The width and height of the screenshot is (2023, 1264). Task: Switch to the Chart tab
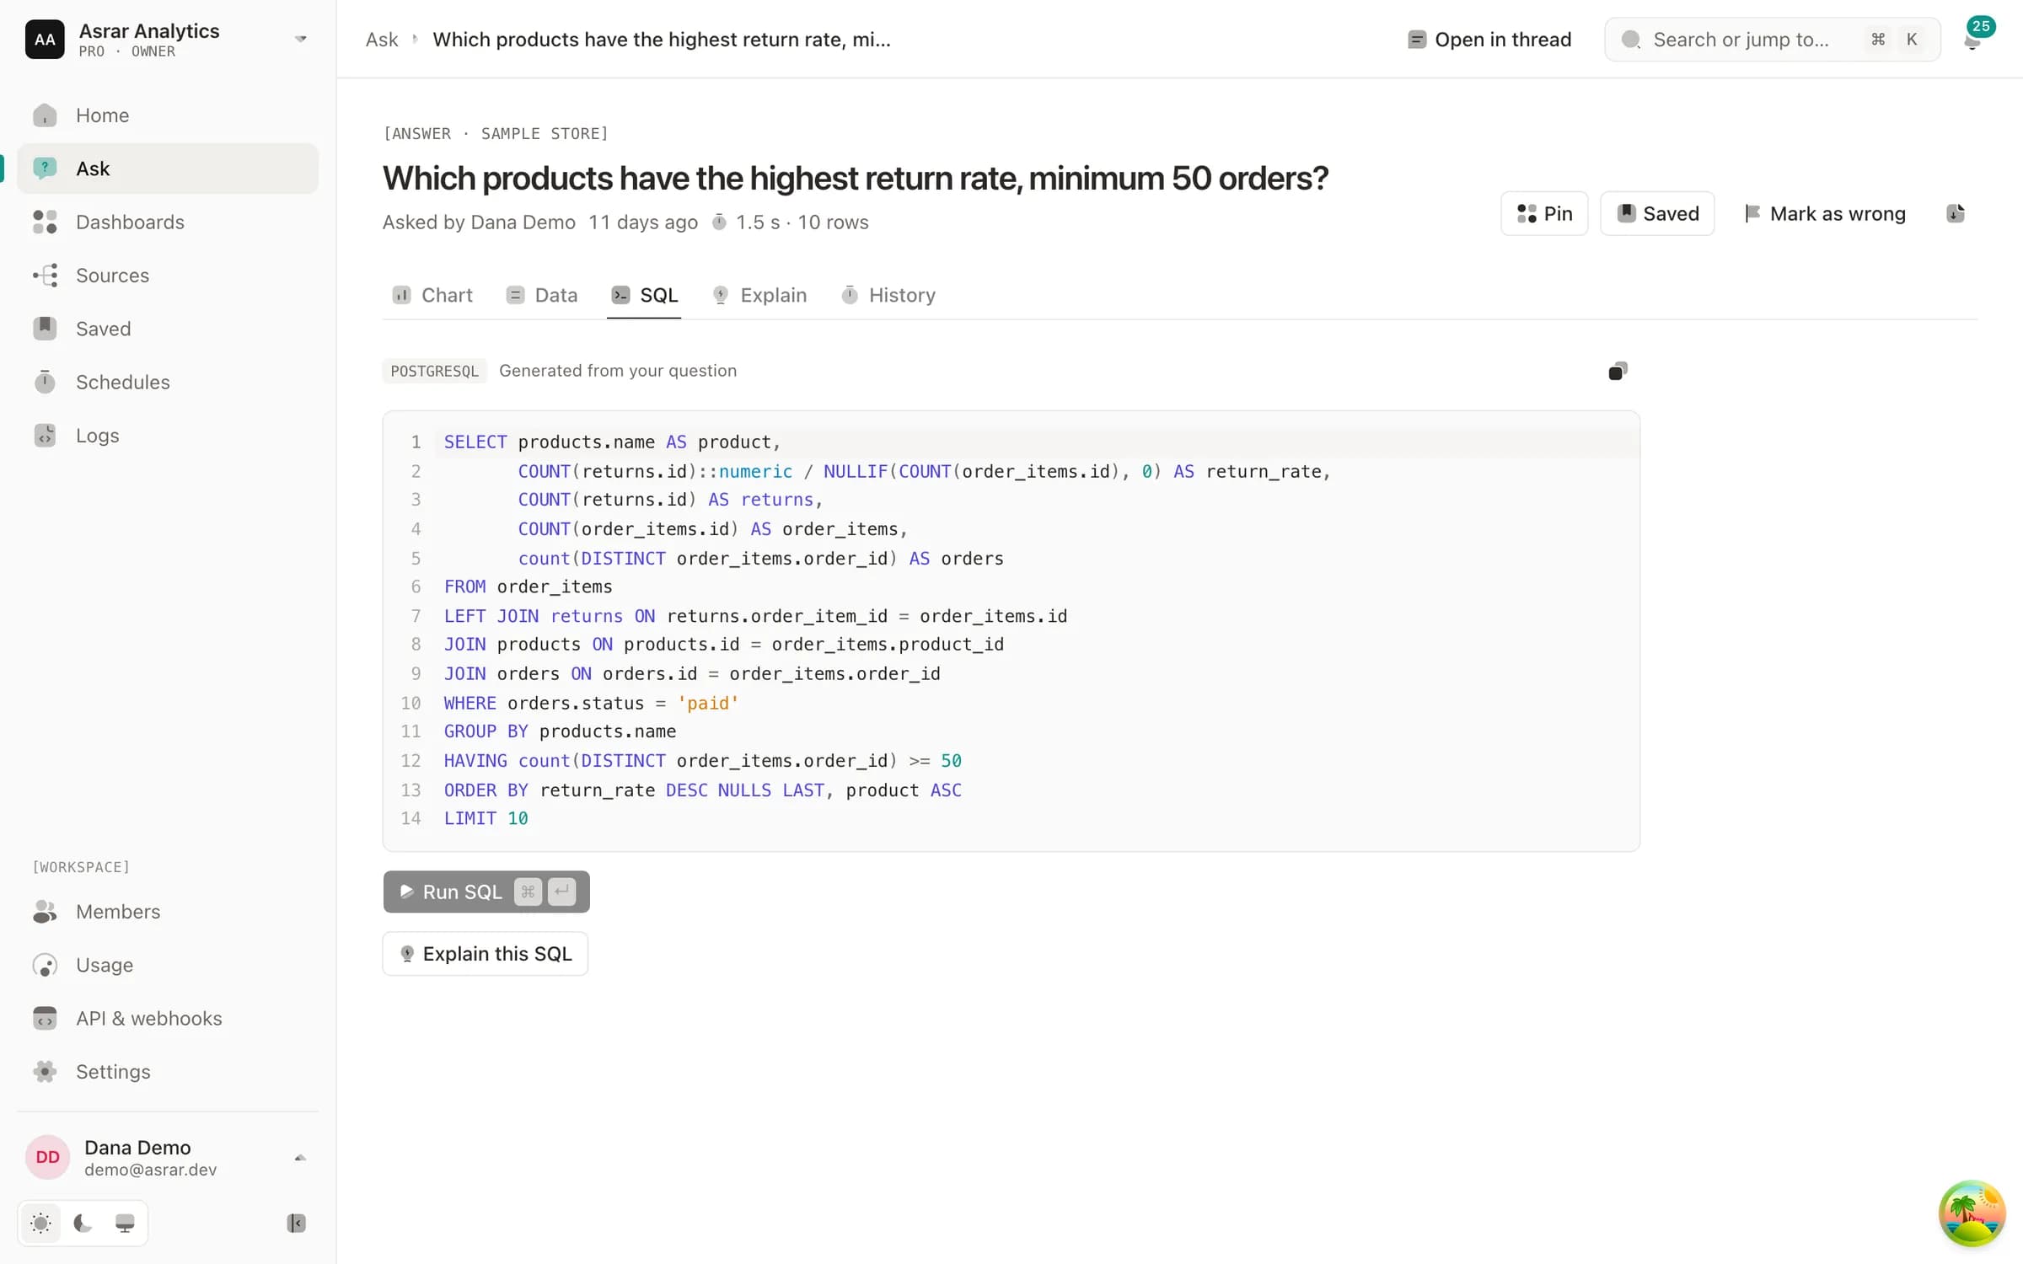(432, 295)
